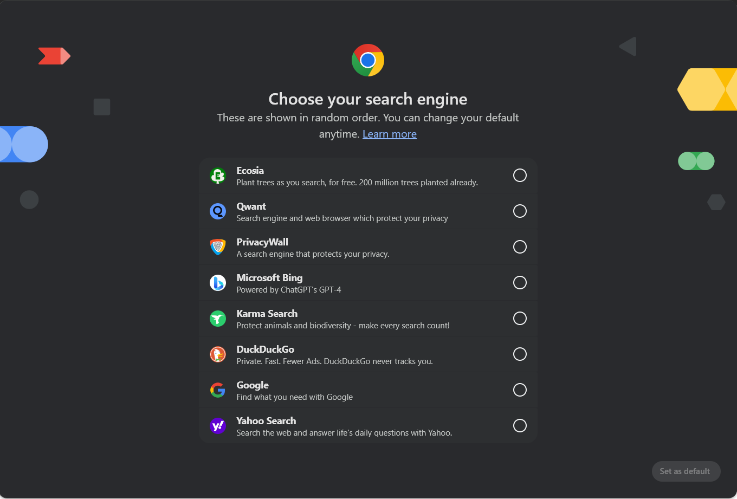Select the PrivacyWall radio button
Image resolution: width=737 pixels, height=499 pixels.
[520, 247]
